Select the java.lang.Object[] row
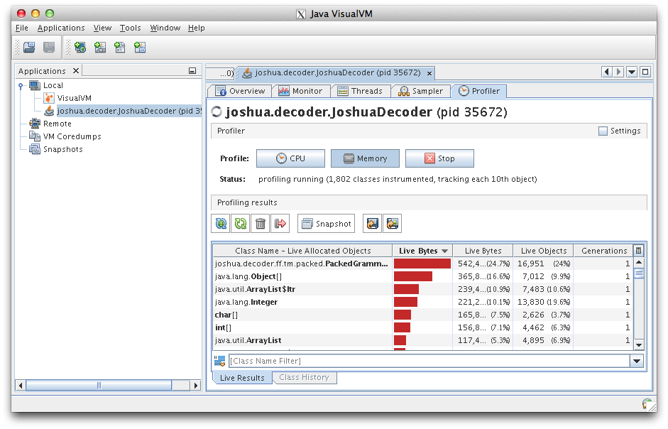 pyautogui.click(x=422, y=276)
